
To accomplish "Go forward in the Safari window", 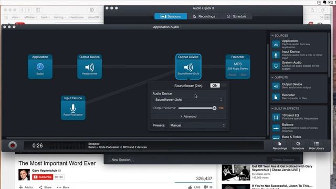I will pos(28,10).
